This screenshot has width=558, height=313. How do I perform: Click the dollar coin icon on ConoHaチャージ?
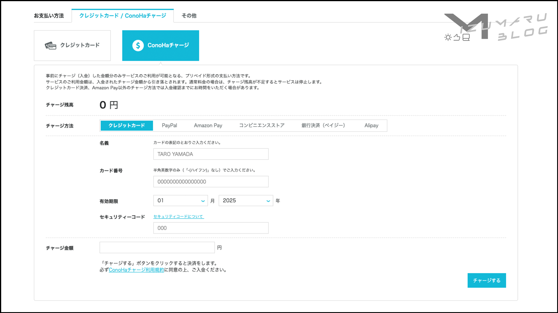138,46
